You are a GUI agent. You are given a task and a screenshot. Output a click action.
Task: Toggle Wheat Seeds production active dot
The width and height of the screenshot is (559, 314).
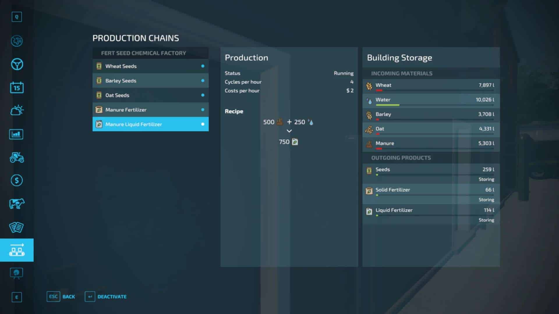(203, 66)
